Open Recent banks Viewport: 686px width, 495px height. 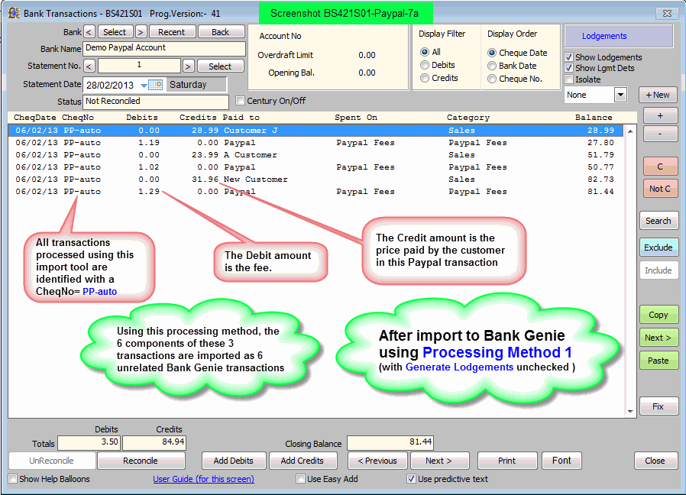tap(171, 32)
